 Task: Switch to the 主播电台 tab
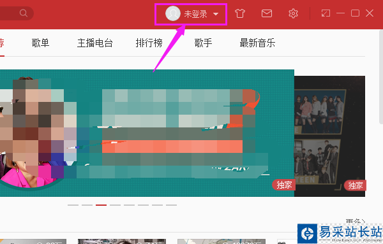(95, 43)
